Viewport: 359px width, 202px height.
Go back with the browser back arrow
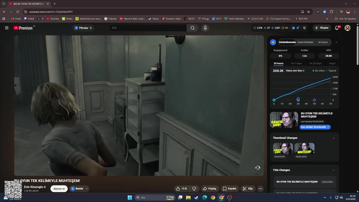click(x=4, y=12)
